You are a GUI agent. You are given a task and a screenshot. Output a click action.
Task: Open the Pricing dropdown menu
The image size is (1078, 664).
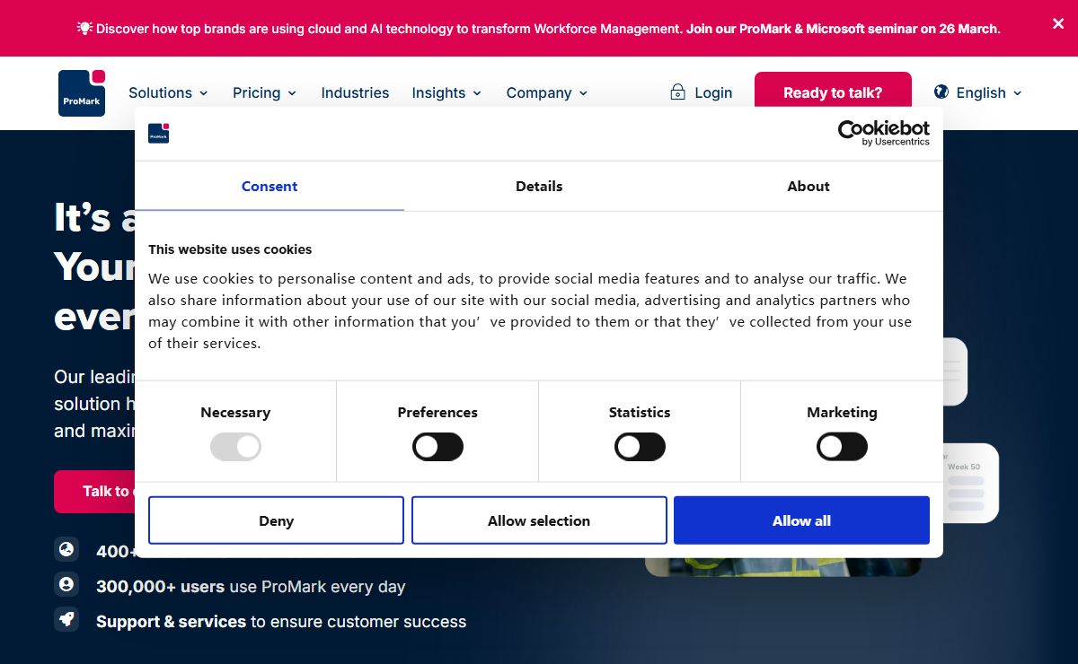264,92
